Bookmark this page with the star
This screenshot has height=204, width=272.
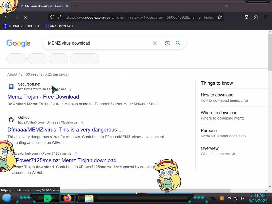[x=220, y=17]
